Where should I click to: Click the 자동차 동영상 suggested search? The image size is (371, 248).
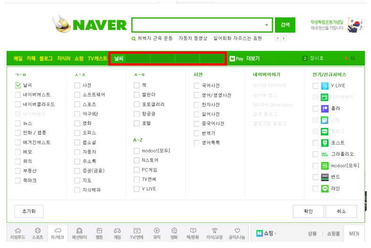pyautogui.click(x=193, y=38)
